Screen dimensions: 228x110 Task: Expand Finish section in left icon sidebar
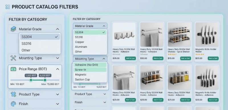coord(58,104)
